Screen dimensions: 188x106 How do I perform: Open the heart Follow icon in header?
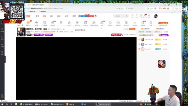tap(137, 15)
